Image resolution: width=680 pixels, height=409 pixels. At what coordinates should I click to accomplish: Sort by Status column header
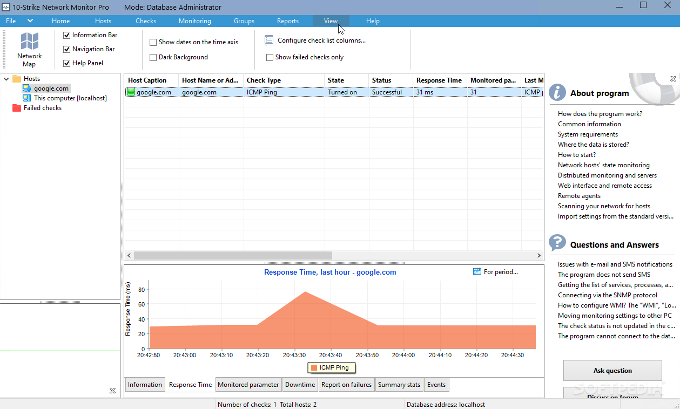[x=391, y=80]
